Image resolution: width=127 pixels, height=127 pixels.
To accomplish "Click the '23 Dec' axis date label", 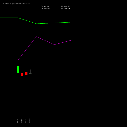I will pyautogui.click(x=26, y=121).
